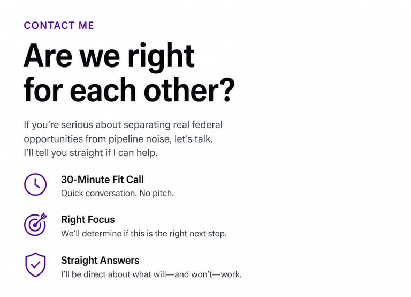
Task: Select the Right Focus title
Action: pyautogui.click(x=88, y=219)
